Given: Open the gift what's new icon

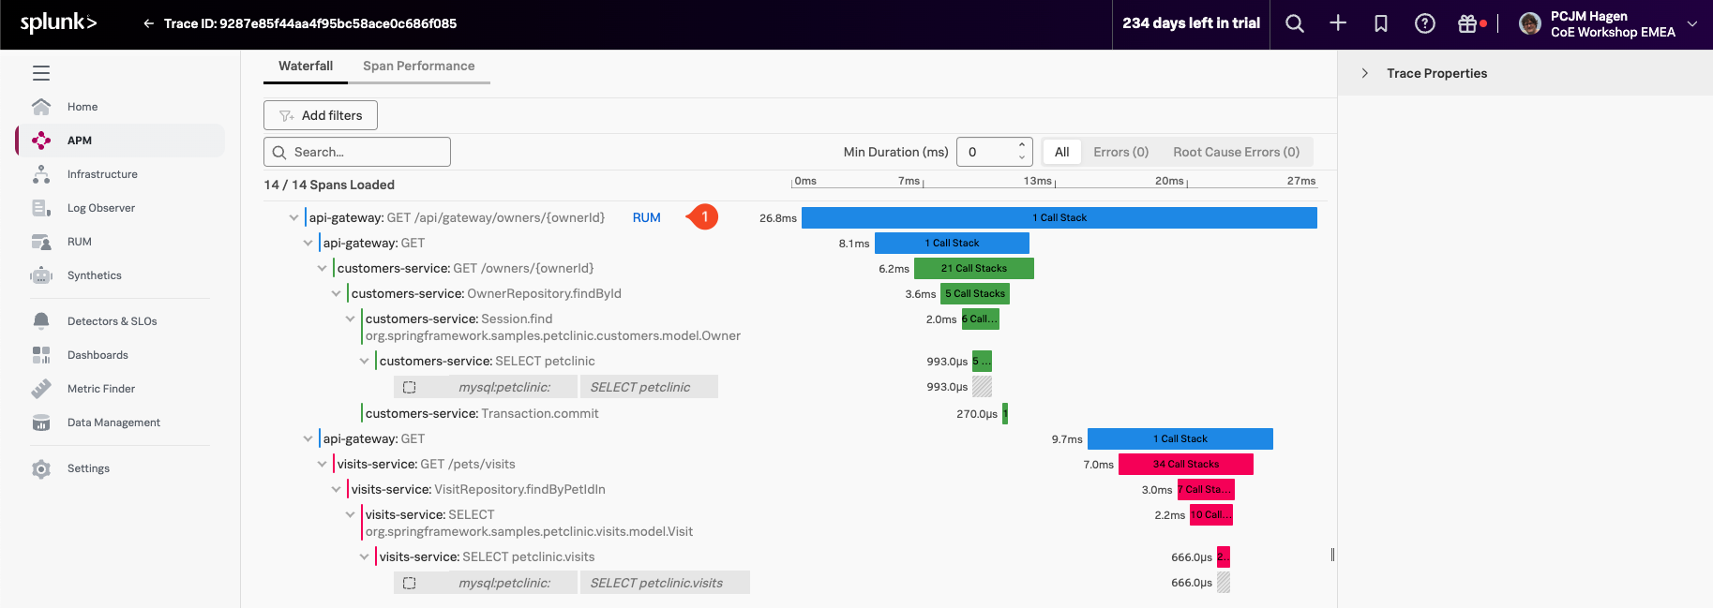Looking at the screenshot, I should coord(1467,23).
